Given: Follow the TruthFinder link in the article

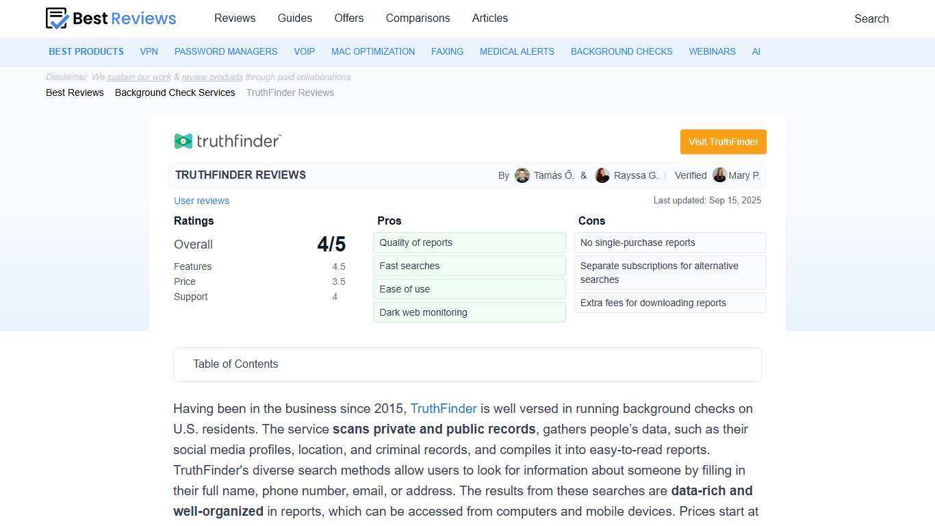Looking at the screenshot, I should click(x=444, y=408).
